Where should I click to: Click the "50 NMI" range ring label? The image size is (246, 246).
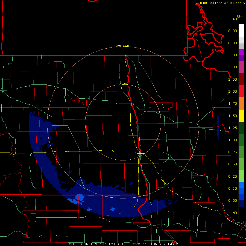(x=123, y=84)
